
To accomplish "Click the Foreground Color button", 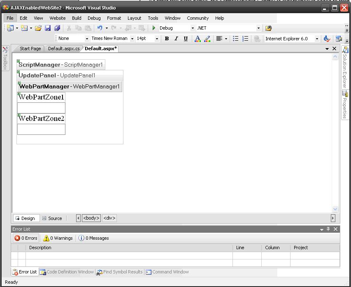I will pos(198,39).
